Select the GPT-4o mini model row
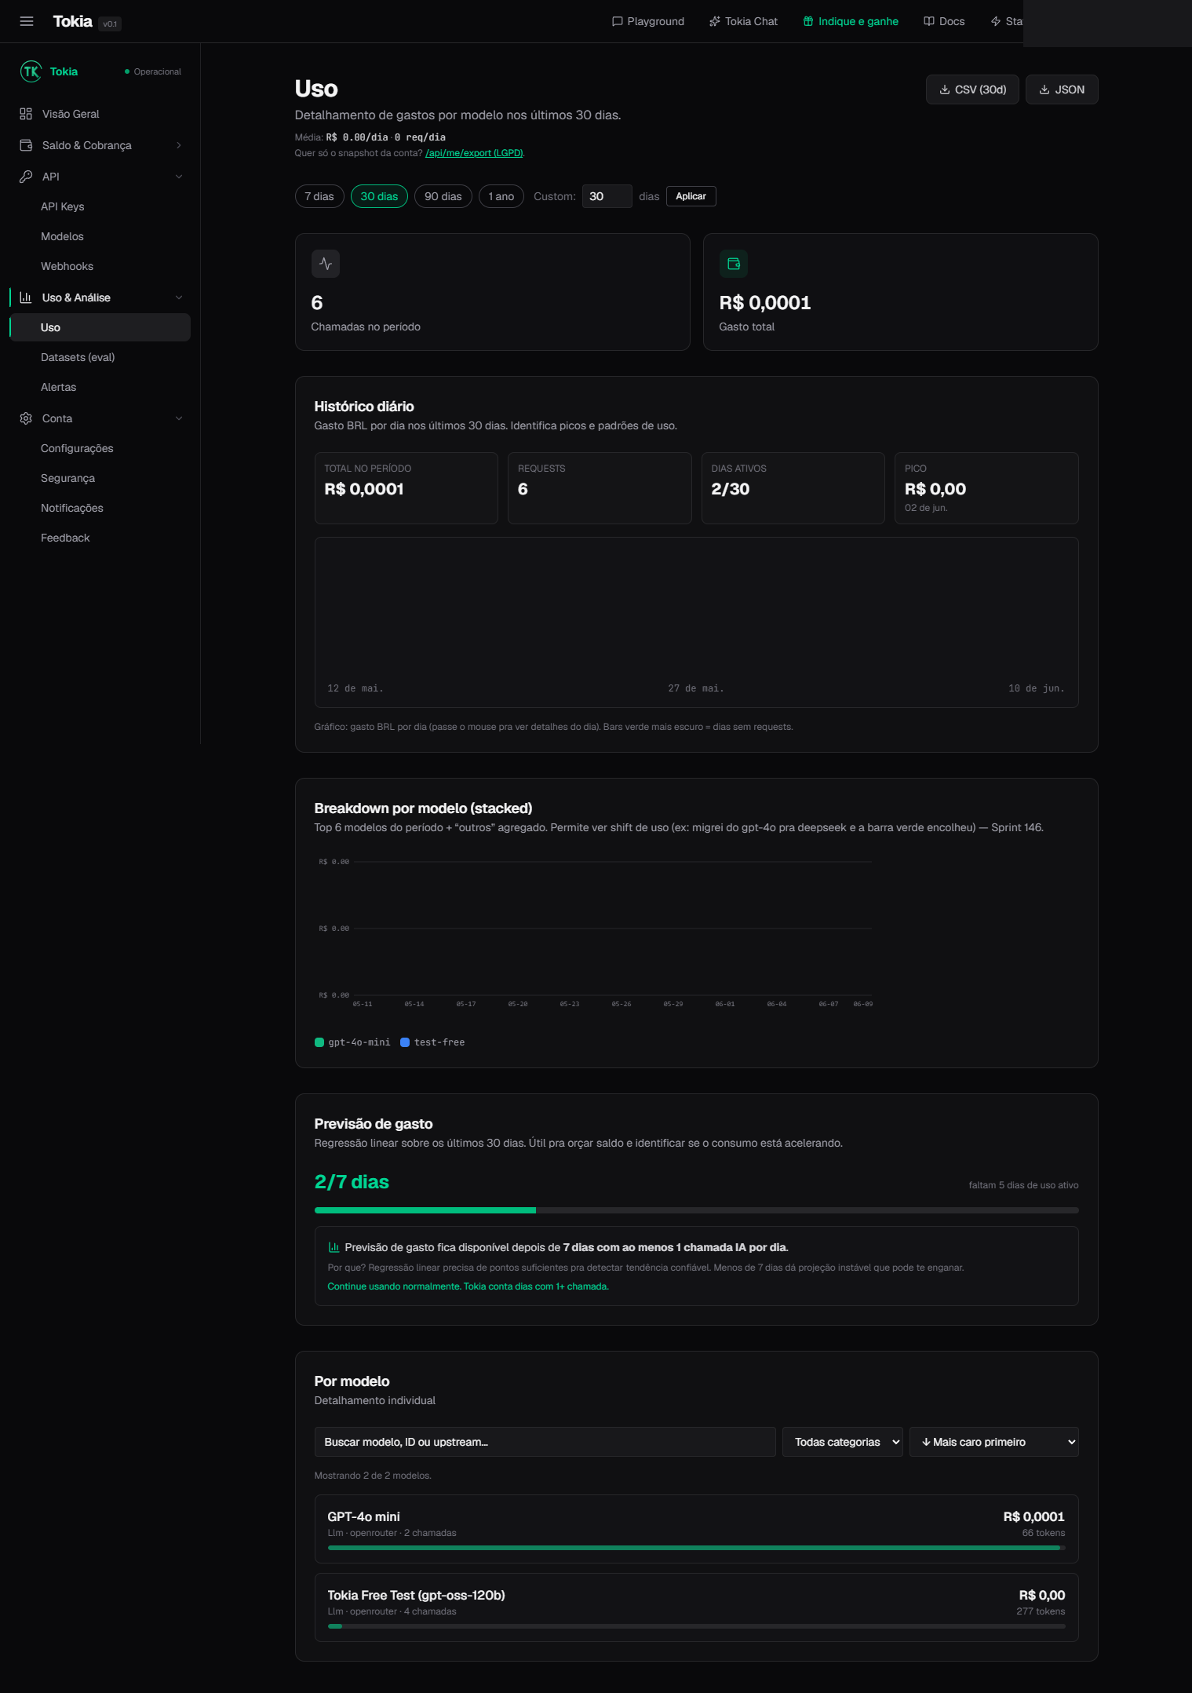 pyautogui.click(x=697, y=1529)
